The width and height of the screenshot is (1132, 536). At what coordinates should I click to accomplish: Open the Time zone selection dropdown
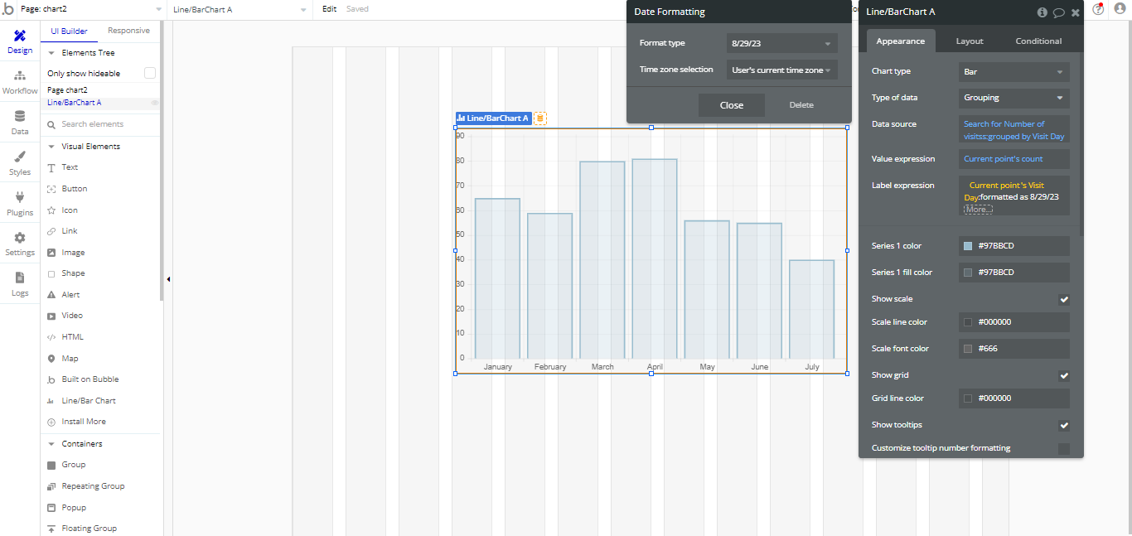point(782,70)
